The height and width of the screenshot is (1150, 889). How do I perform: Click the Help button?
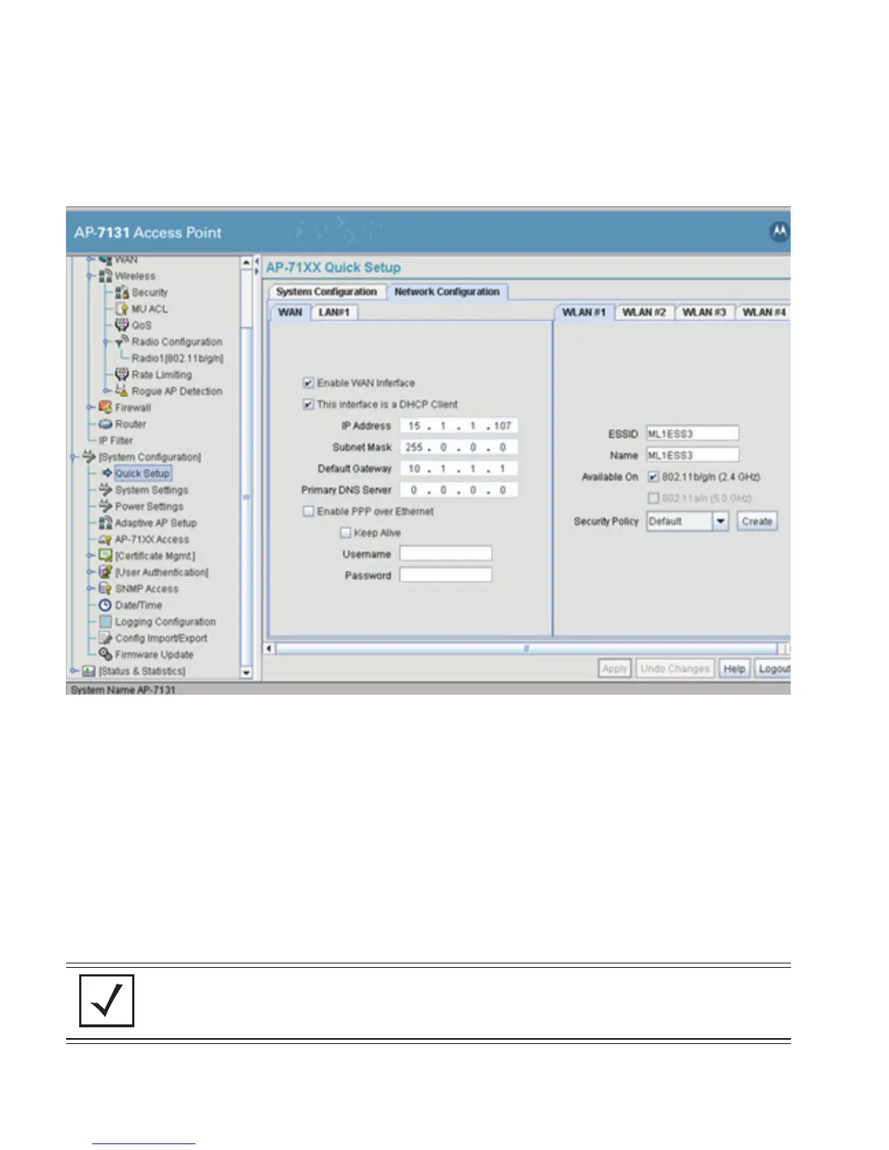(734, 669)
